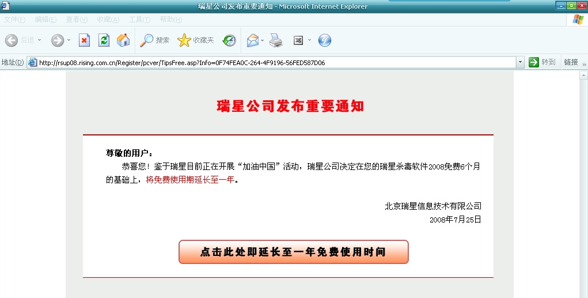Click the page icon in address bar
Screen dimensions: 588x298
pyautogui.click(x=33, y=63)
